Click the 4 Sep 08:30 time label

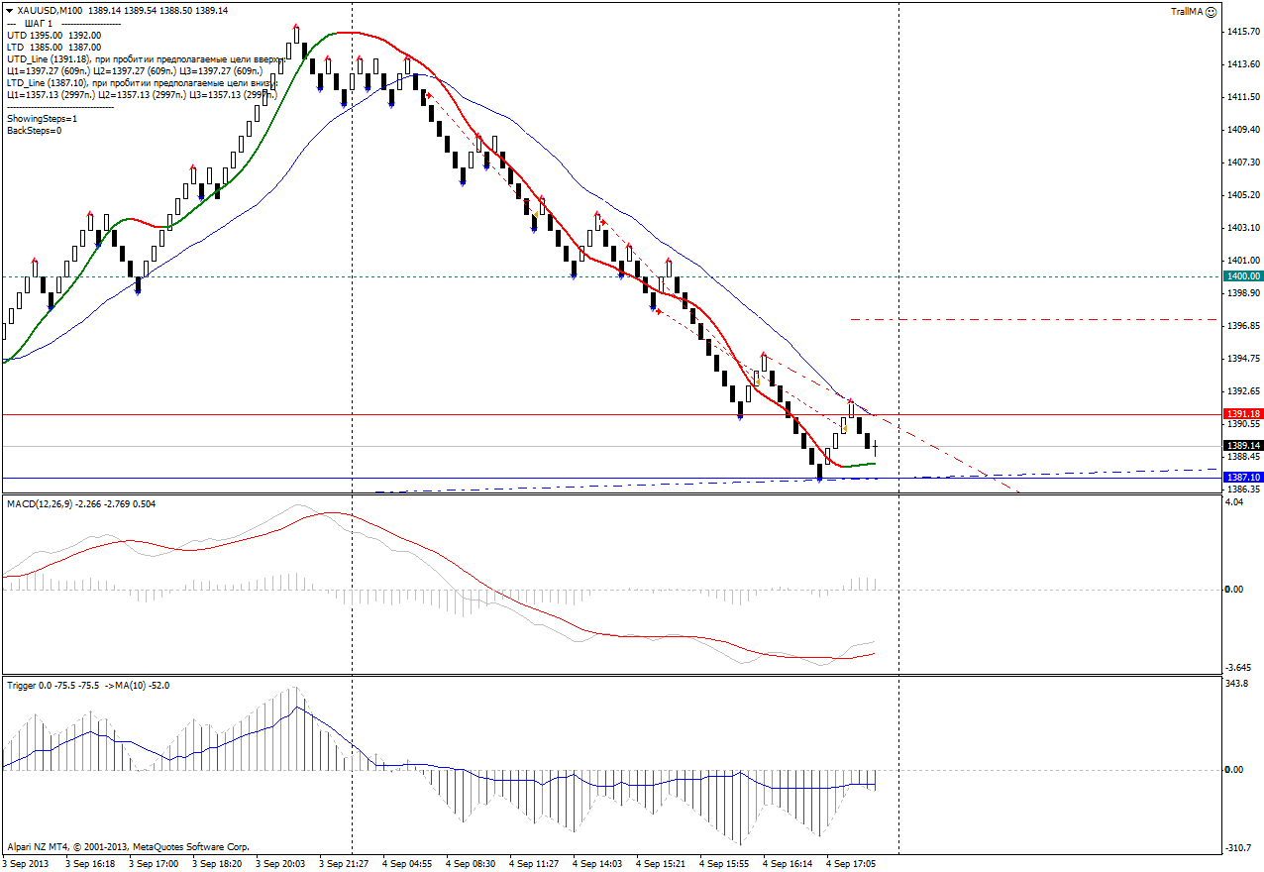[x=471, y=864]
